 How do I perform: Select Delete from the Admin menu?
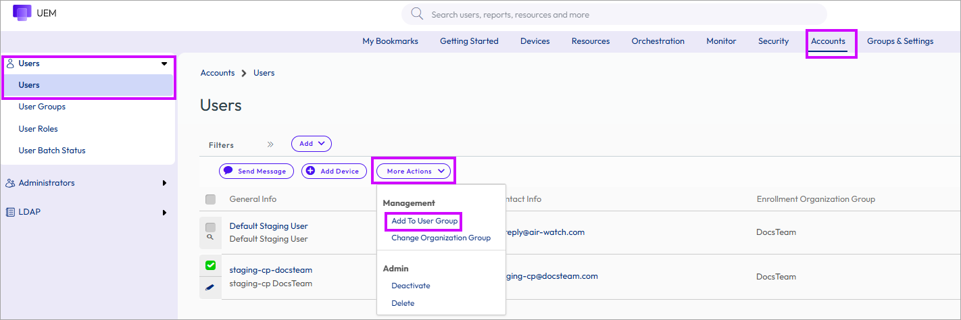click(403, 303)
